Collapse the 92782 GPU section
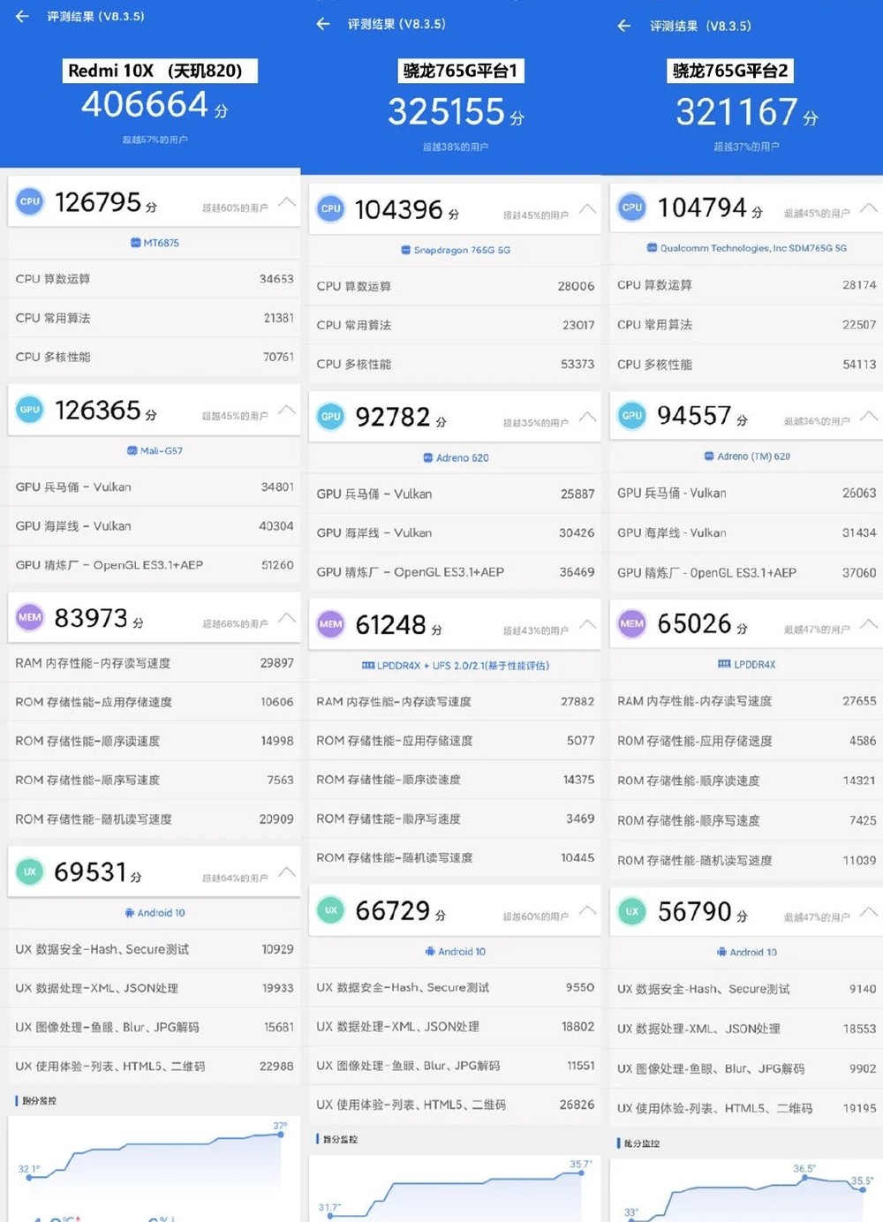The height and width of the screenshot is (1222, 883). (x=588, y=417)
